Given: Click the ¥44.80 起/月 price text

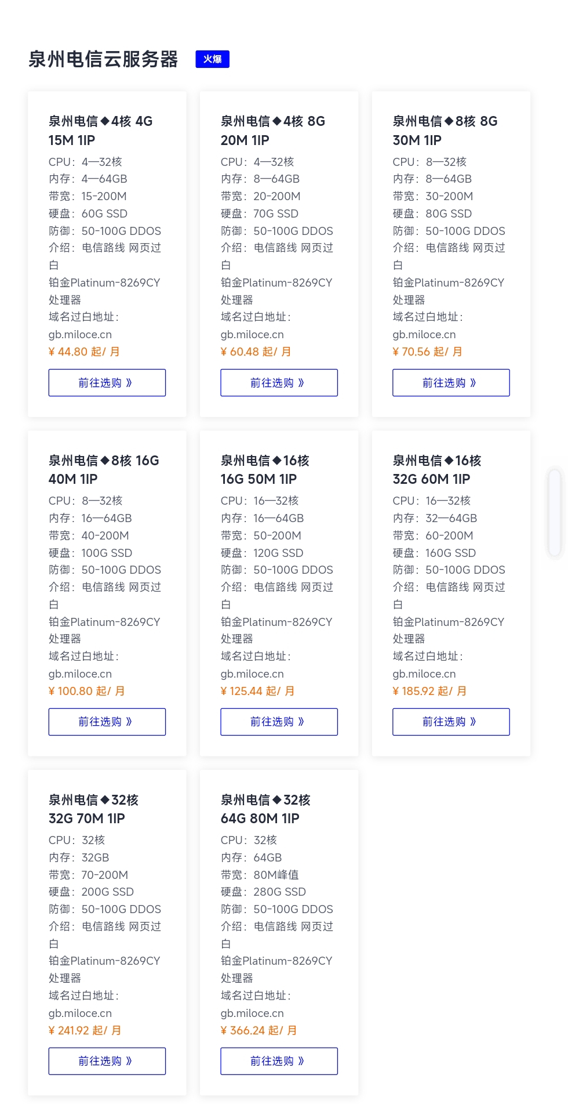Looking at the screenshot, I should (84, 352).
